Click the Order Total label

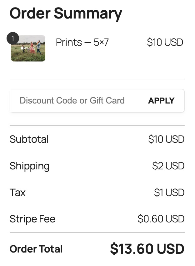tap(36, 249)
